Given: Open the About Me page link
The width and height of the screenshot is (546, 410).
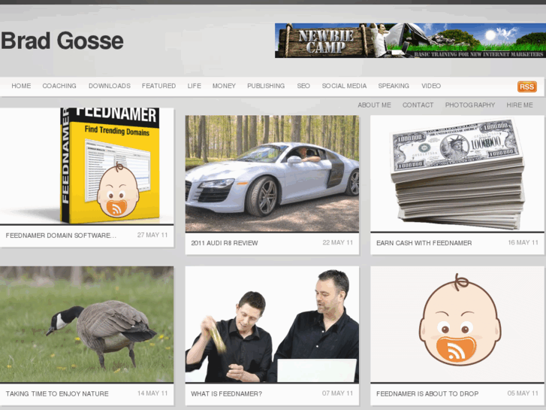Looking at the screenshot, I should pos(374,105).
